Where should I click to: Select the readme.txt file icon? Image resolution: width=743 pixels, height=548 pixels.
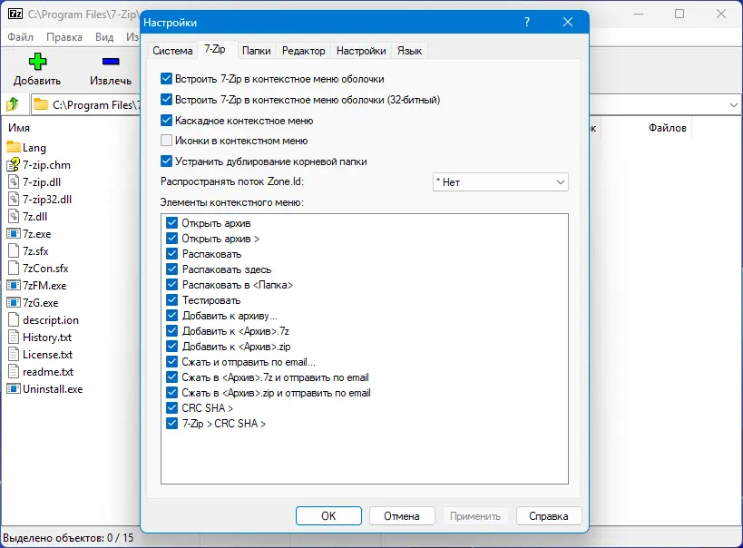pos(14,372)
